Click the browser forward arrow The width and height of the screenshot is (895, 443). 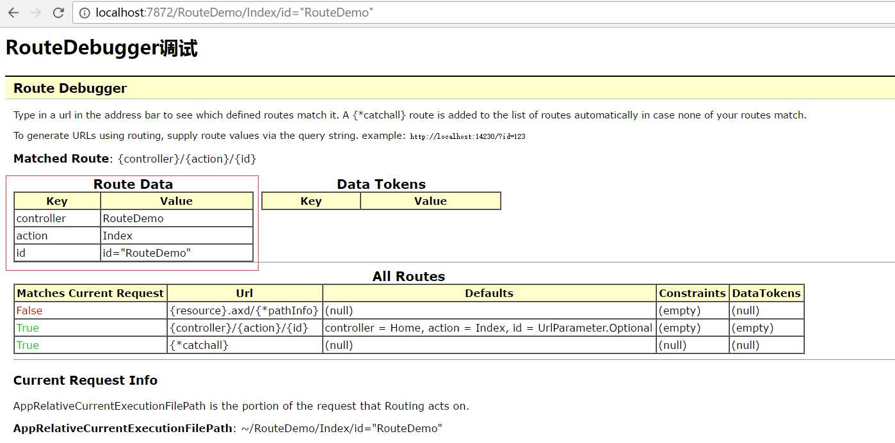point(36,12)
